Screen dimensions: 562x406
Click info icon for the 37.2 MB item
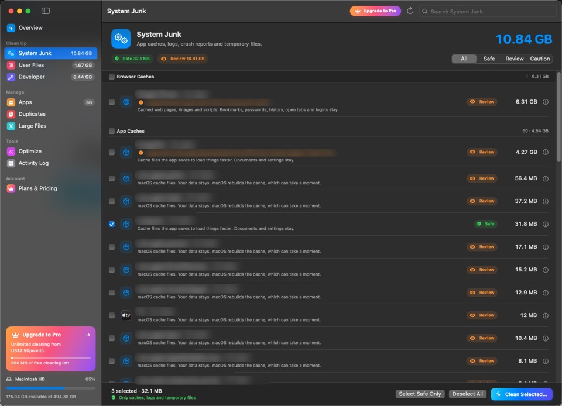[546, 201]
